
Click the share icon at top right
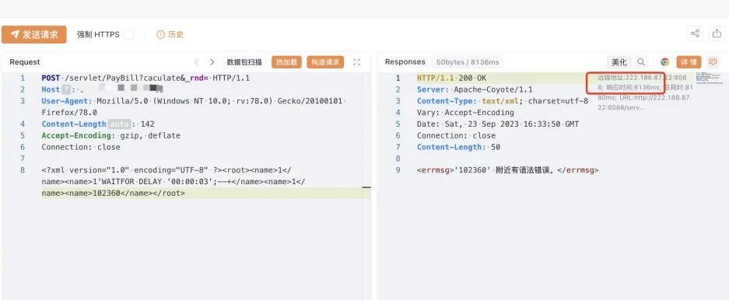click(x=695, y=33)
